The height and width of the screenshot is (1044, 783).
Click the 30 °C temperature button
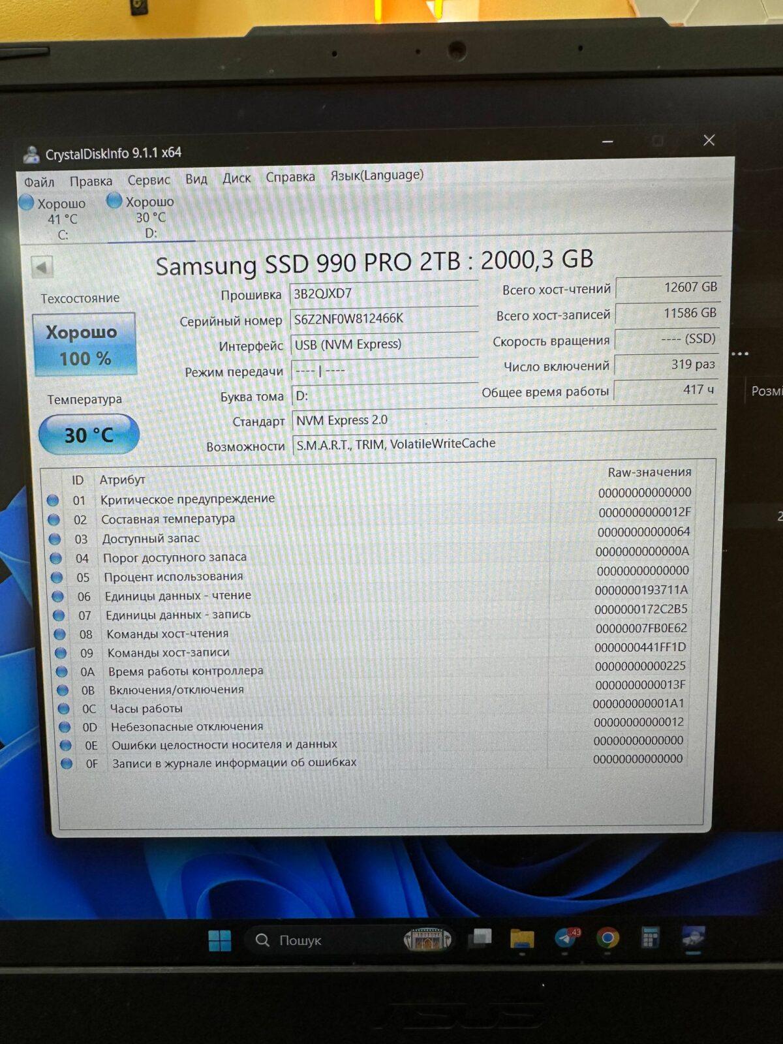[89, 435]
